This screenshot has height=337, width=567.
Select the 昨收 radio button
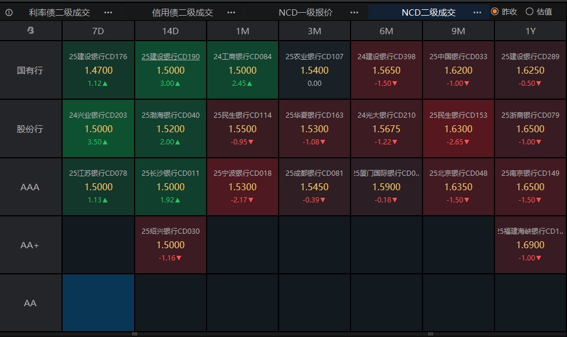click(494, 12)
